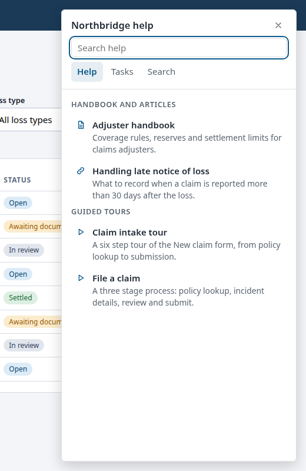The width and height of the screenshot is (306, 471).
Task: Click the Settled status badge
Action: click(x=21, y=298)
